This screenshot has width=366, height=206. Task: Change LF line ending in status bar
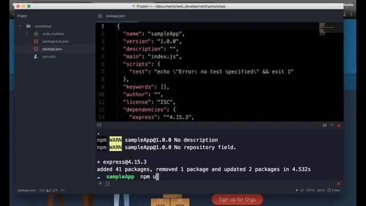(302, 191)
